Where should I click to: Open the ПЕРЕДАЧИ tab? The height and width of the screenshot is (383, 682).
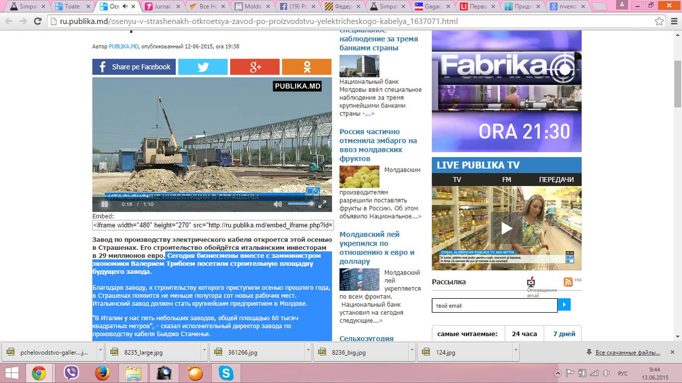(556, 180)
